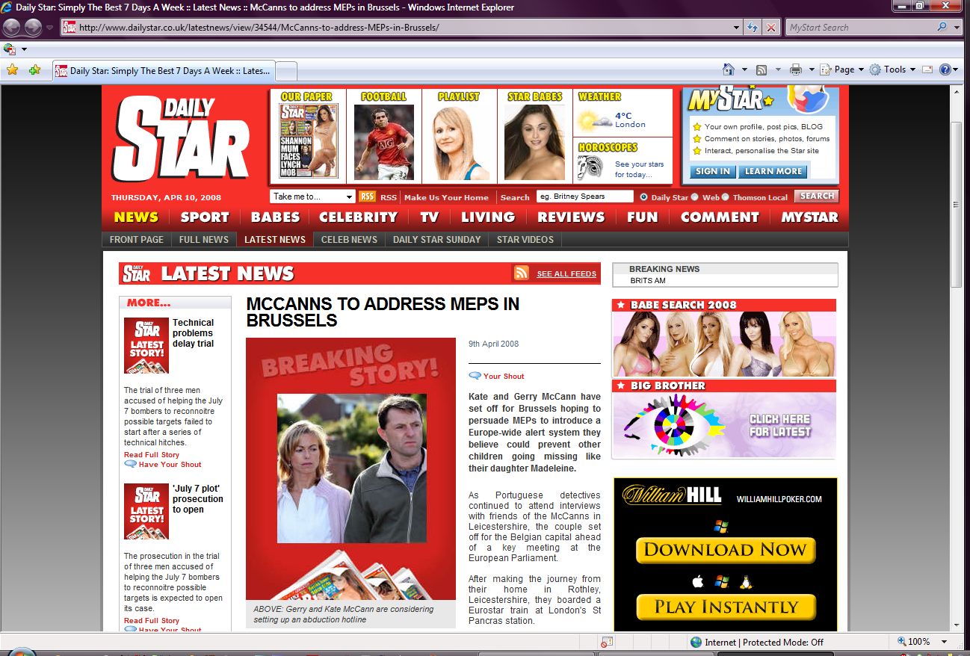The width and height of the screenshot is (970, 656).
Task: Click the browser Home icon
Action: (x=729, y=69)
